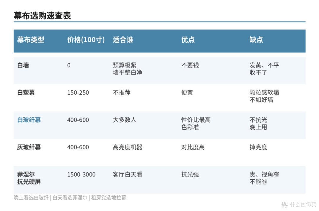Click the 价格(100寸) column header
The image size is (319, 211).
coord(86,39)
